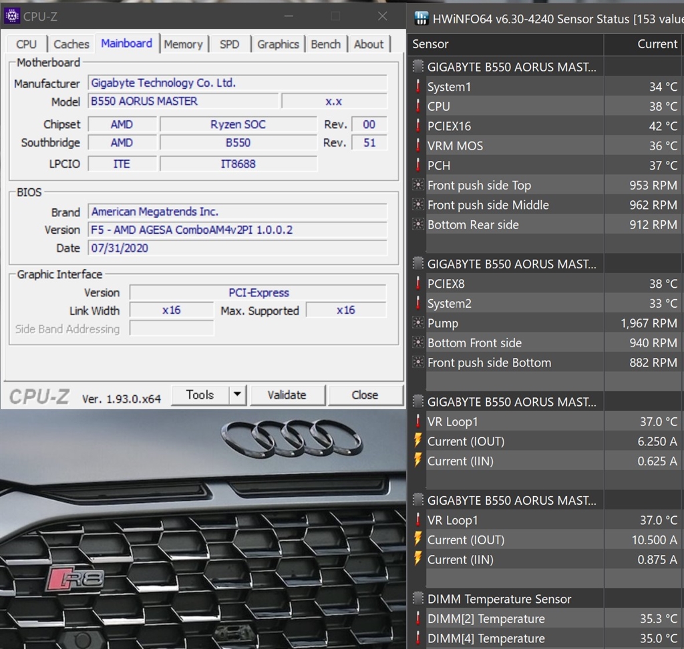Click the chip icon of DIMM Temperature Sensor
684x649 pixels.
point(418,599)
